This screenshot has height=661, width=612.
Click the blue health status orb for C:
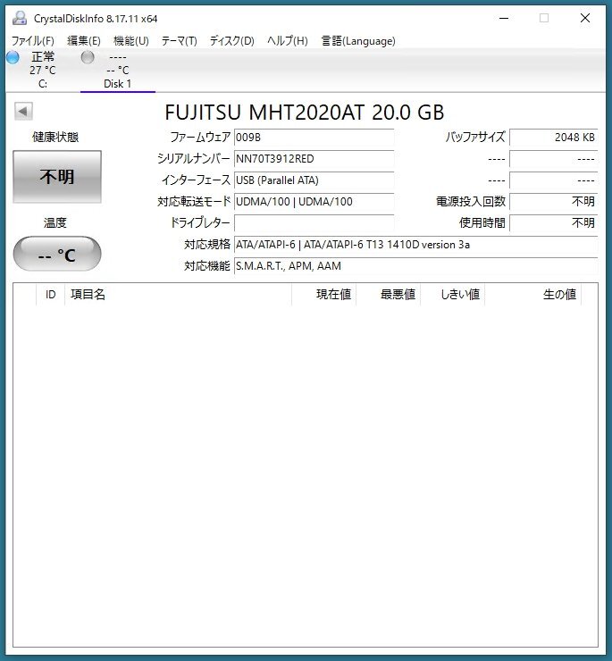click(13, 57)
